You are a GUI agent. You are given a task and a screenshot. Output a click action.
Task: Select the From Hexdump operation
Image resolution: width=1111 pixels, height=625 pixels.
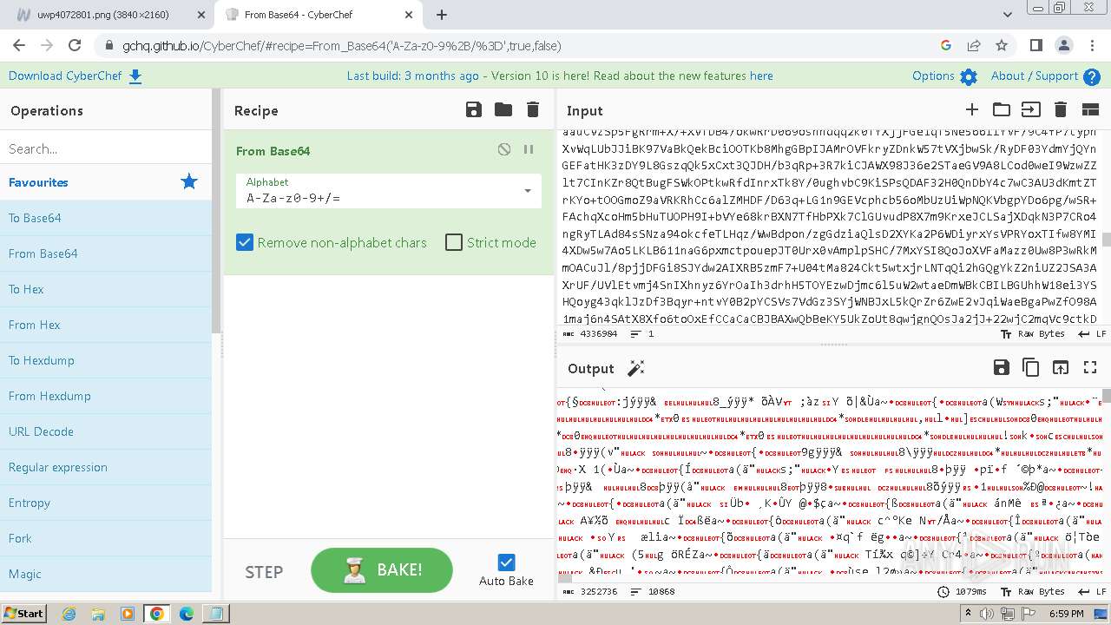106,396
